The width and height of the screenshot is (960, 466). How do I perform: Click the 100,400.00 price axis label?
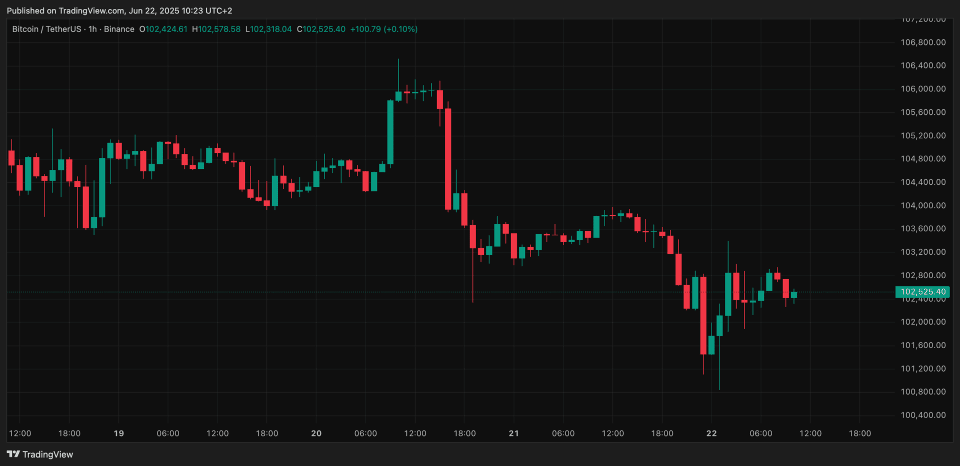923,415
